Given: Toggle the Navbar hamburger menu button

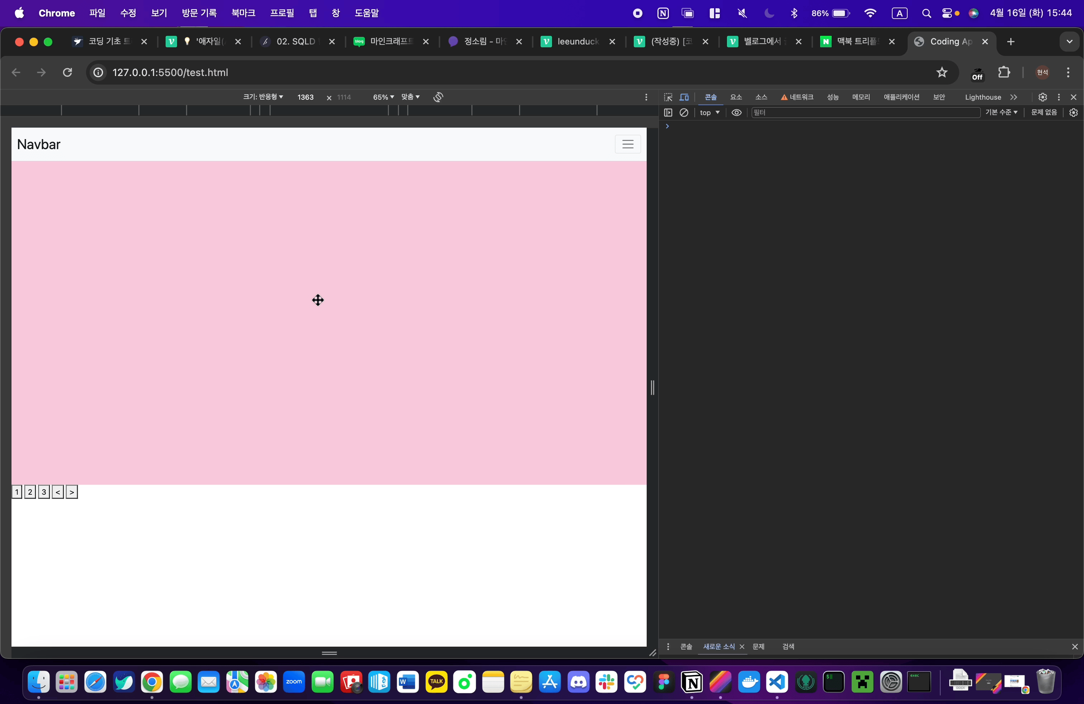Looking at the screenshot, I should tap(627, 144).
